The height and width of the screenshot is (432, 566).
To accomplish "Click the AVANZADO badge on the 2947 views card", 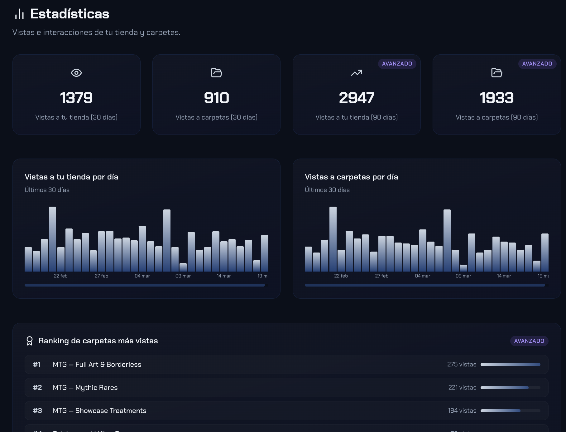I will pyautogui.click(x=397, y=64).
